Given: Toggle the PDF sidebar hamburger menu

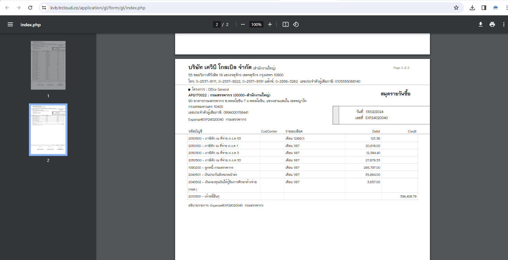Looking at the screenshot, I should pos(10,24).
